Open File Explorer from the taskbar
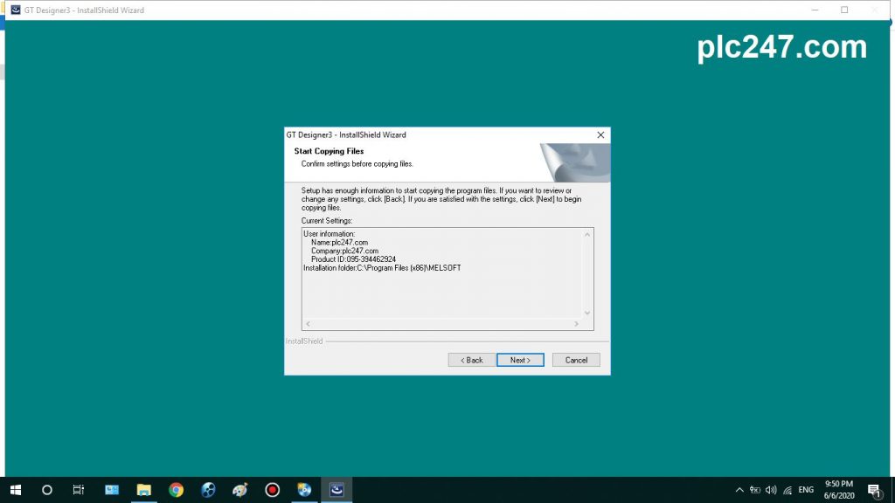895x503 pixels. pyautogui.click(x=144, y=490)
